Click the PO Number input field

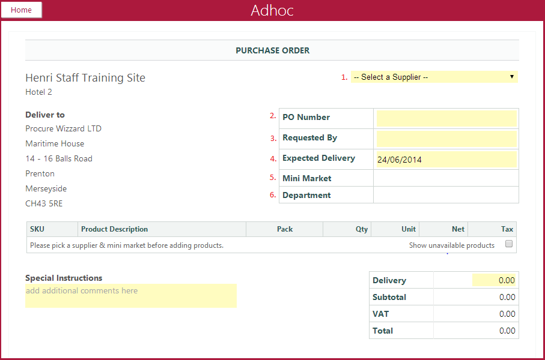pyautogui.click(x=446, y=118)
